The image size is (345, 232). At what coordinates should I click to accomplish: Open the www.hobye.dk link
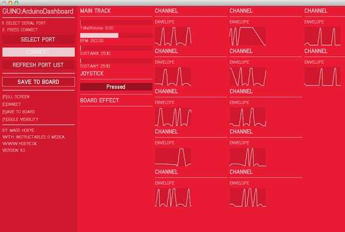(19, 144)
